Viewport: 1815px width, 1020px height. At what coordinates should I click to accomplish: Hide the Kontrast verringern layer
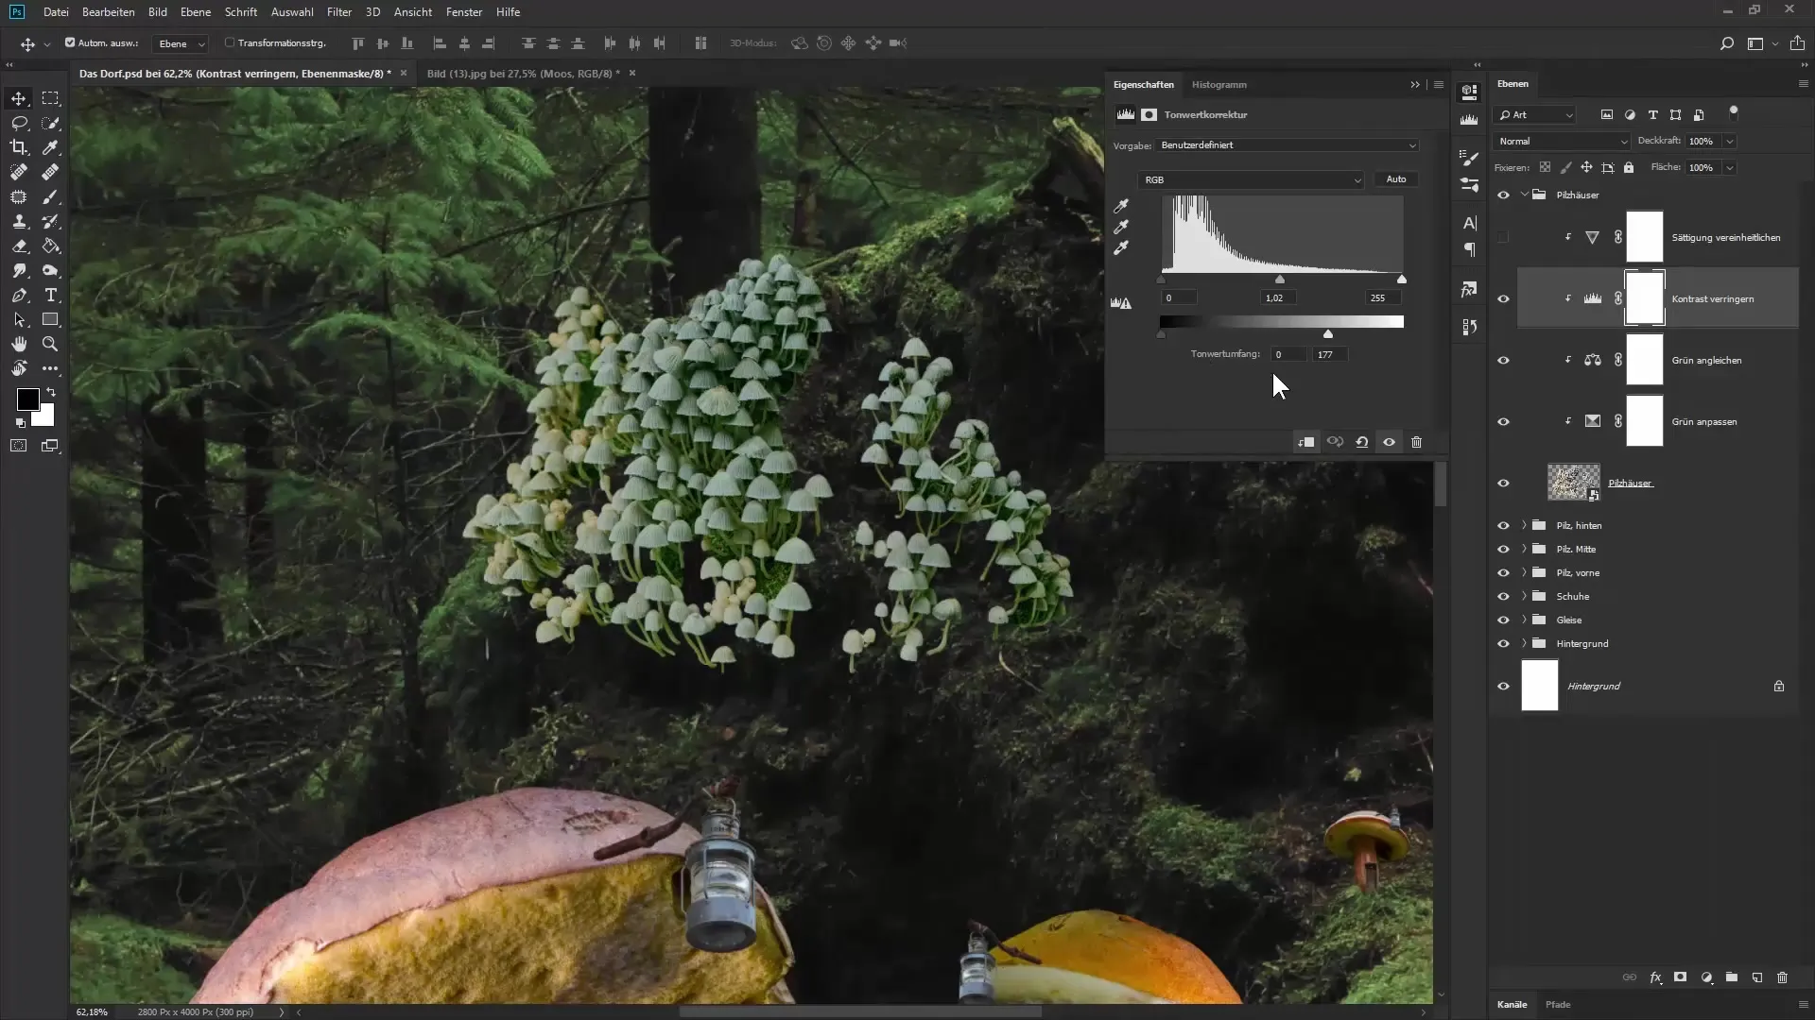(1503, 298)
